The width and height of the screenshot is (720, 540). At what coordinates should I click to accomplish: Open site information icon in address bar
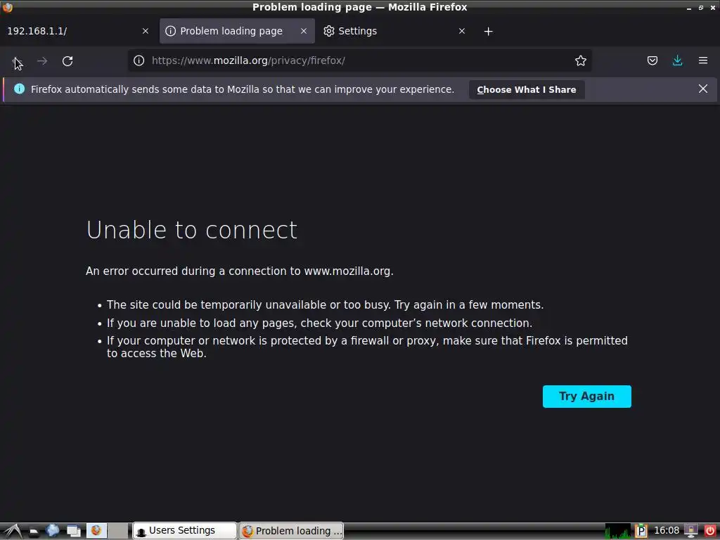pyautogui.click(x=139, y=60)
